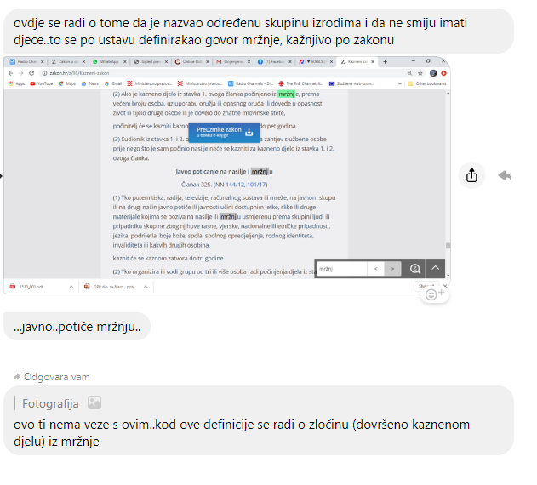In the embedded screenshot, click the new tab plus button

385,61
